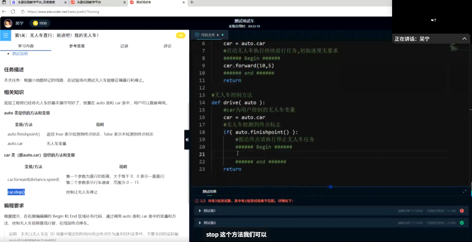The width and height of the screenshot is (472, 242).
Task: Open the 记录 tab
Action: pos(124,46)
